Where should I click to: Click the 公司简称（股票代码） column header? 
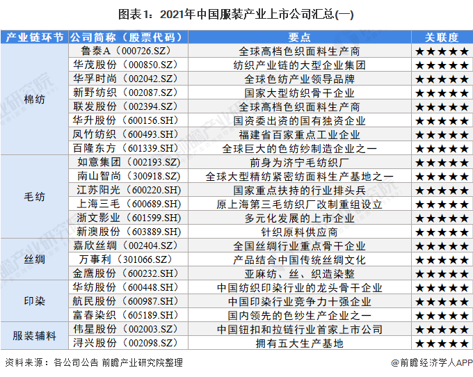(x=128, y=38)
